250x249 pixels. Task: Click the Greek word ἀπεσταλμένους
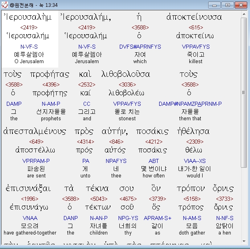pyautogui.click(x=35, y=132)
